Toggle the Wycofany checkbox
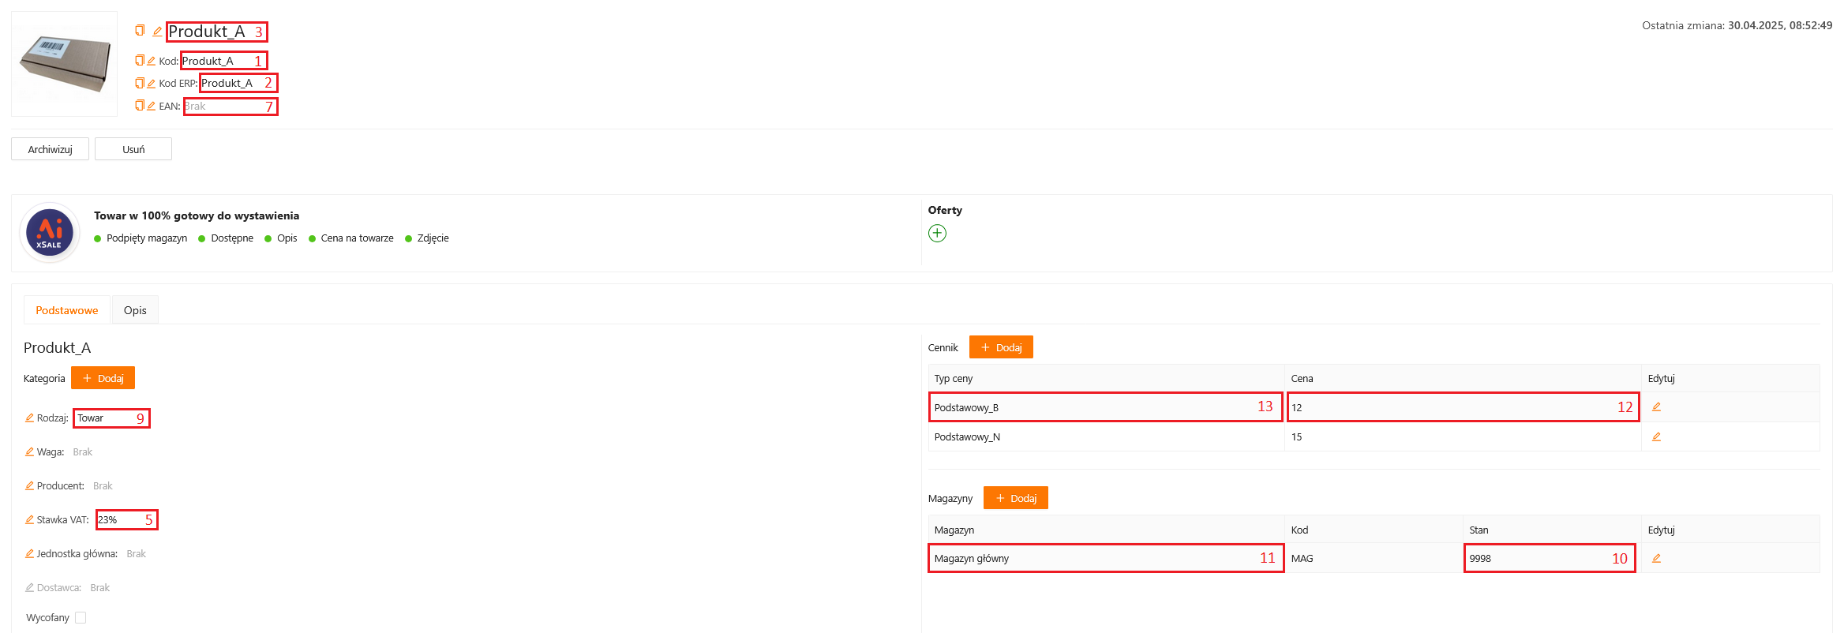The height and width of the screenshot is (633, 1844). (x=81, y=617)
